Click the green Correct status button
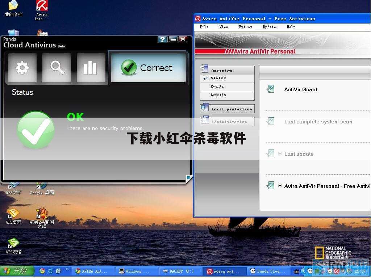The height and width of the screenshot is (278, 371). pyautogui.click(x=148, y=68)
